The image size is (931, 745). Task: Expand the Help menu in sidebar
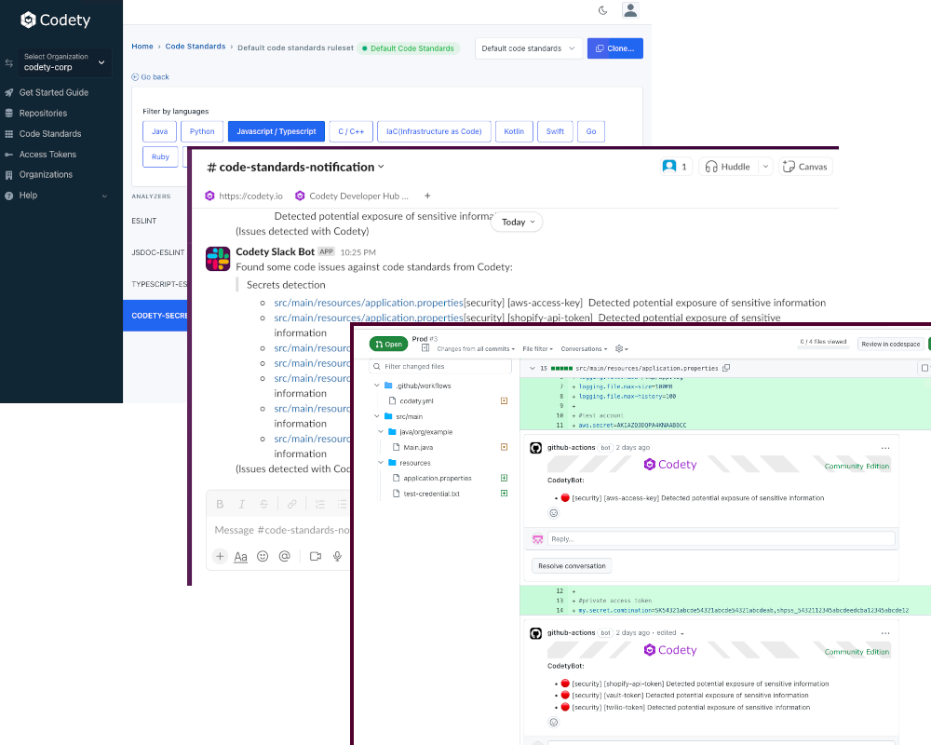57,196
